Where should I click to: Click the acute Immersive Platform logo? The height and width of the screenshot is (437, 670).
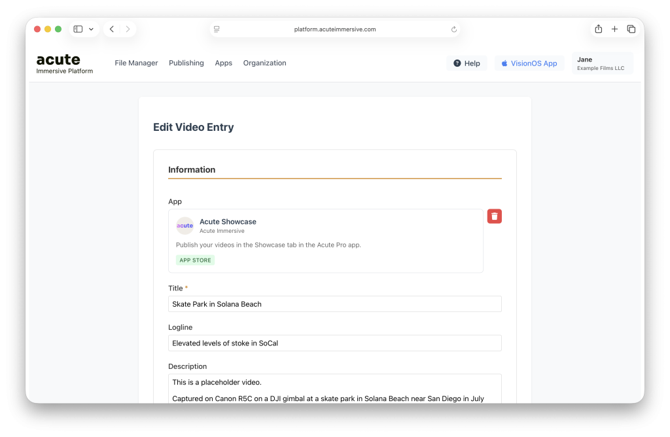[65, 63]
